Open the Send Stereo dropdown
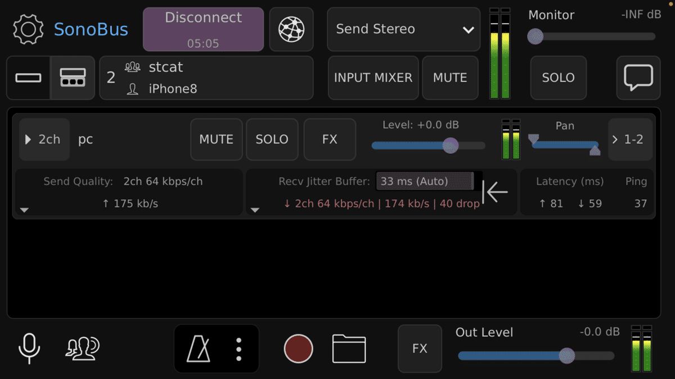Image resolution: width=675 pixels, height=379 pixels. point(403,29)
